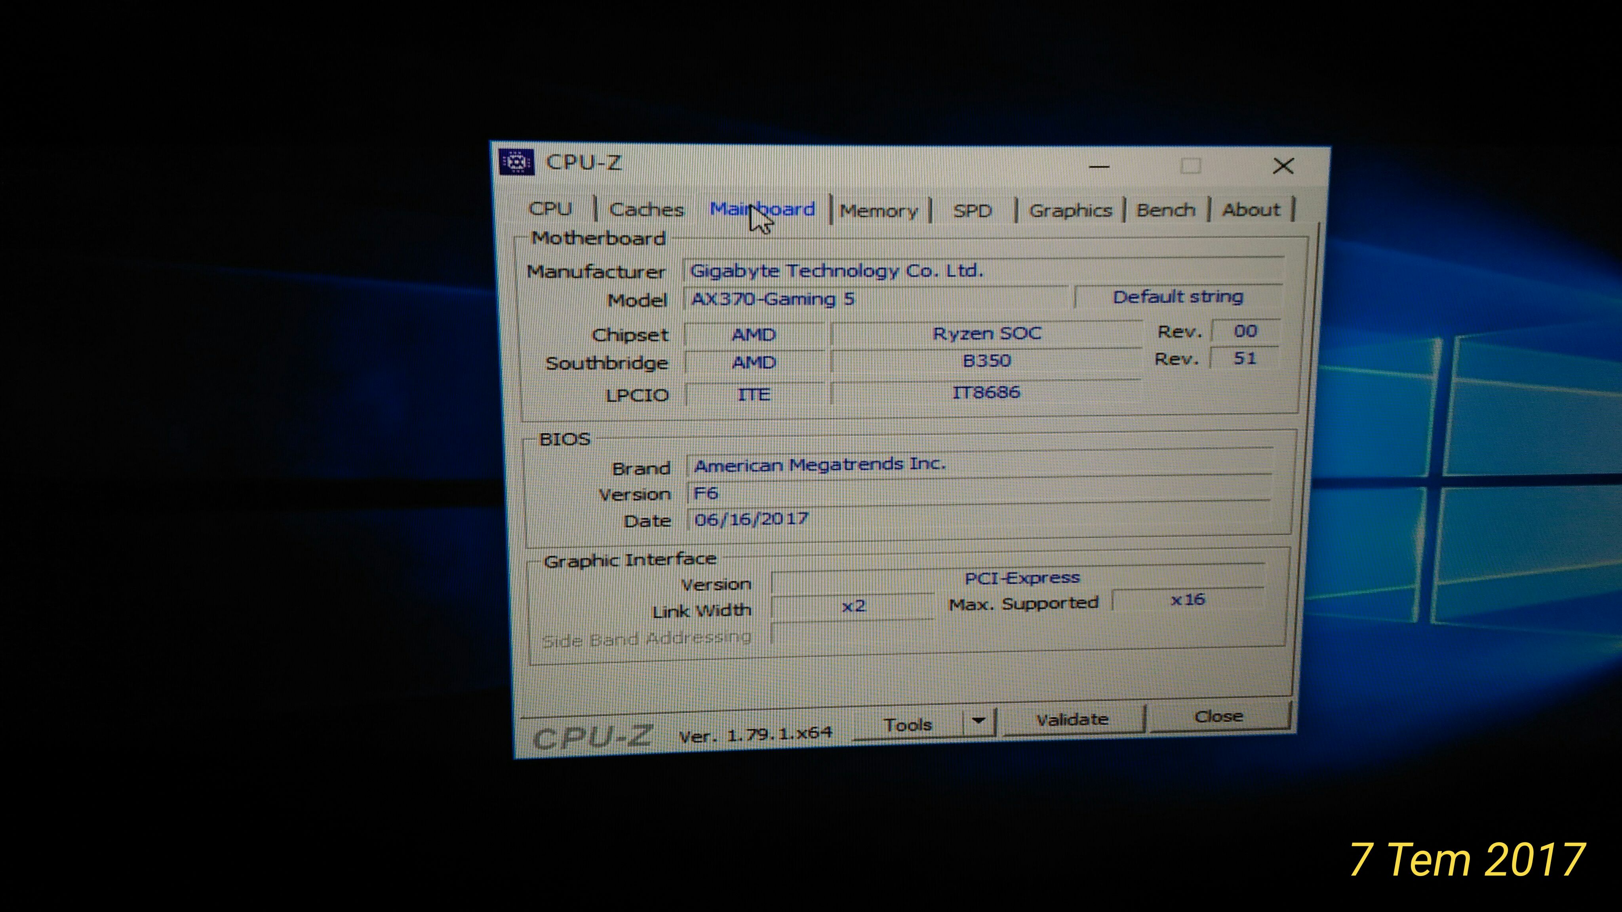Select the Model value AX370-Gaming 5

click(x=876, y=298)
